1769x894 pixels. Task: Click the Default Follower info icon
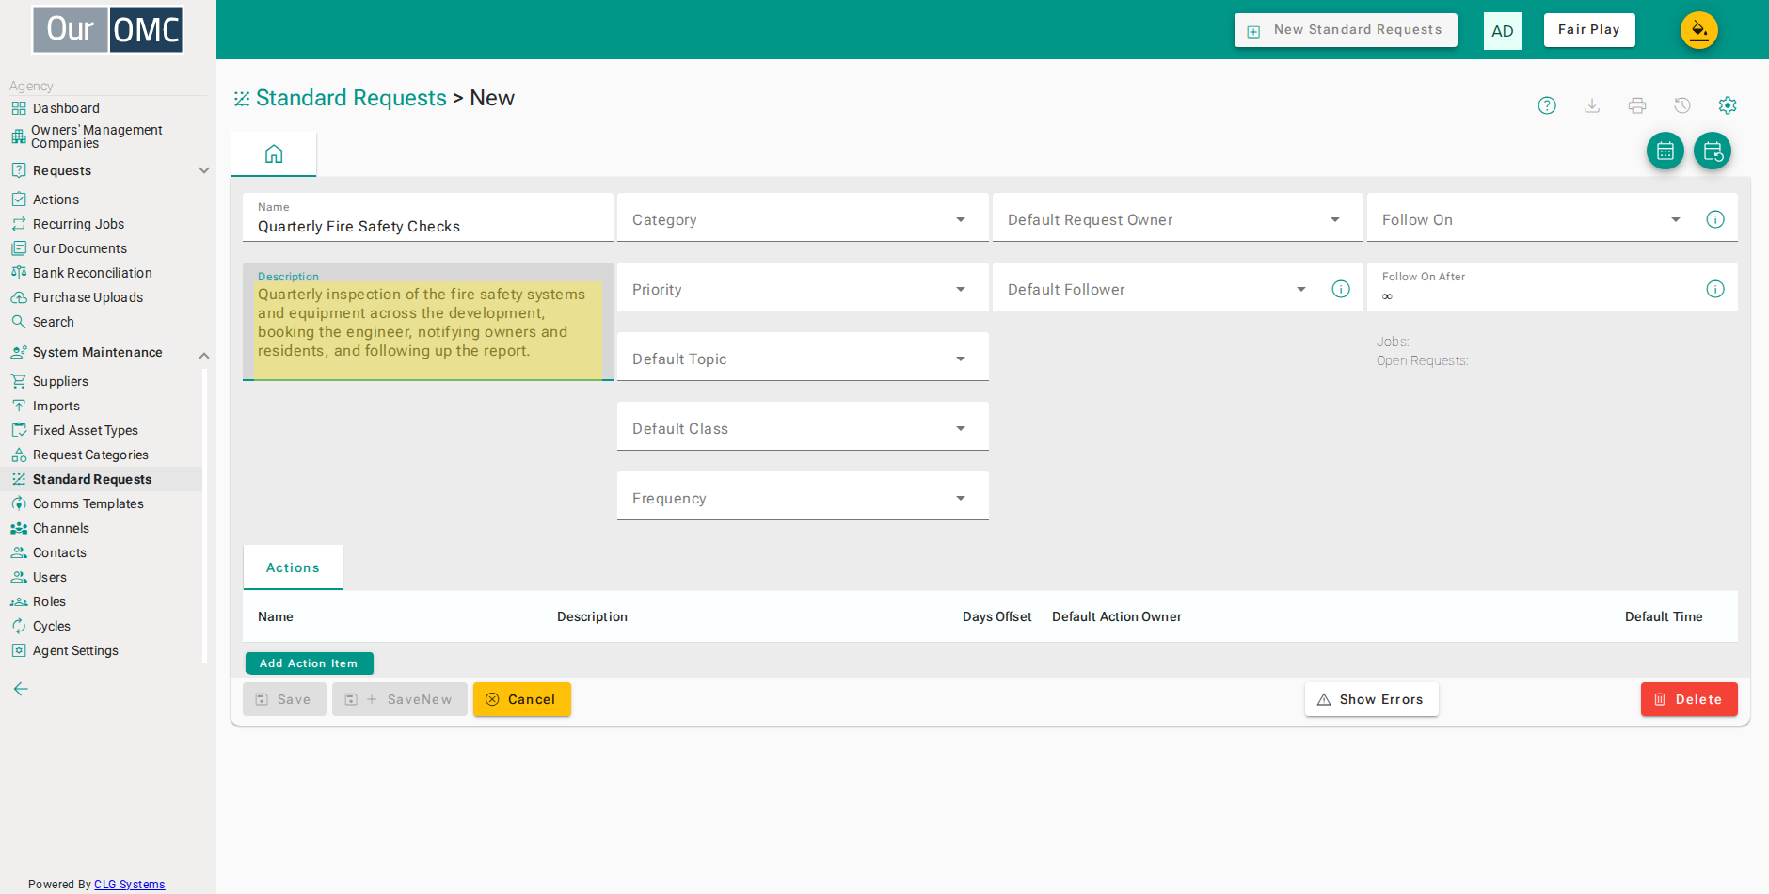coord(1341,289)
